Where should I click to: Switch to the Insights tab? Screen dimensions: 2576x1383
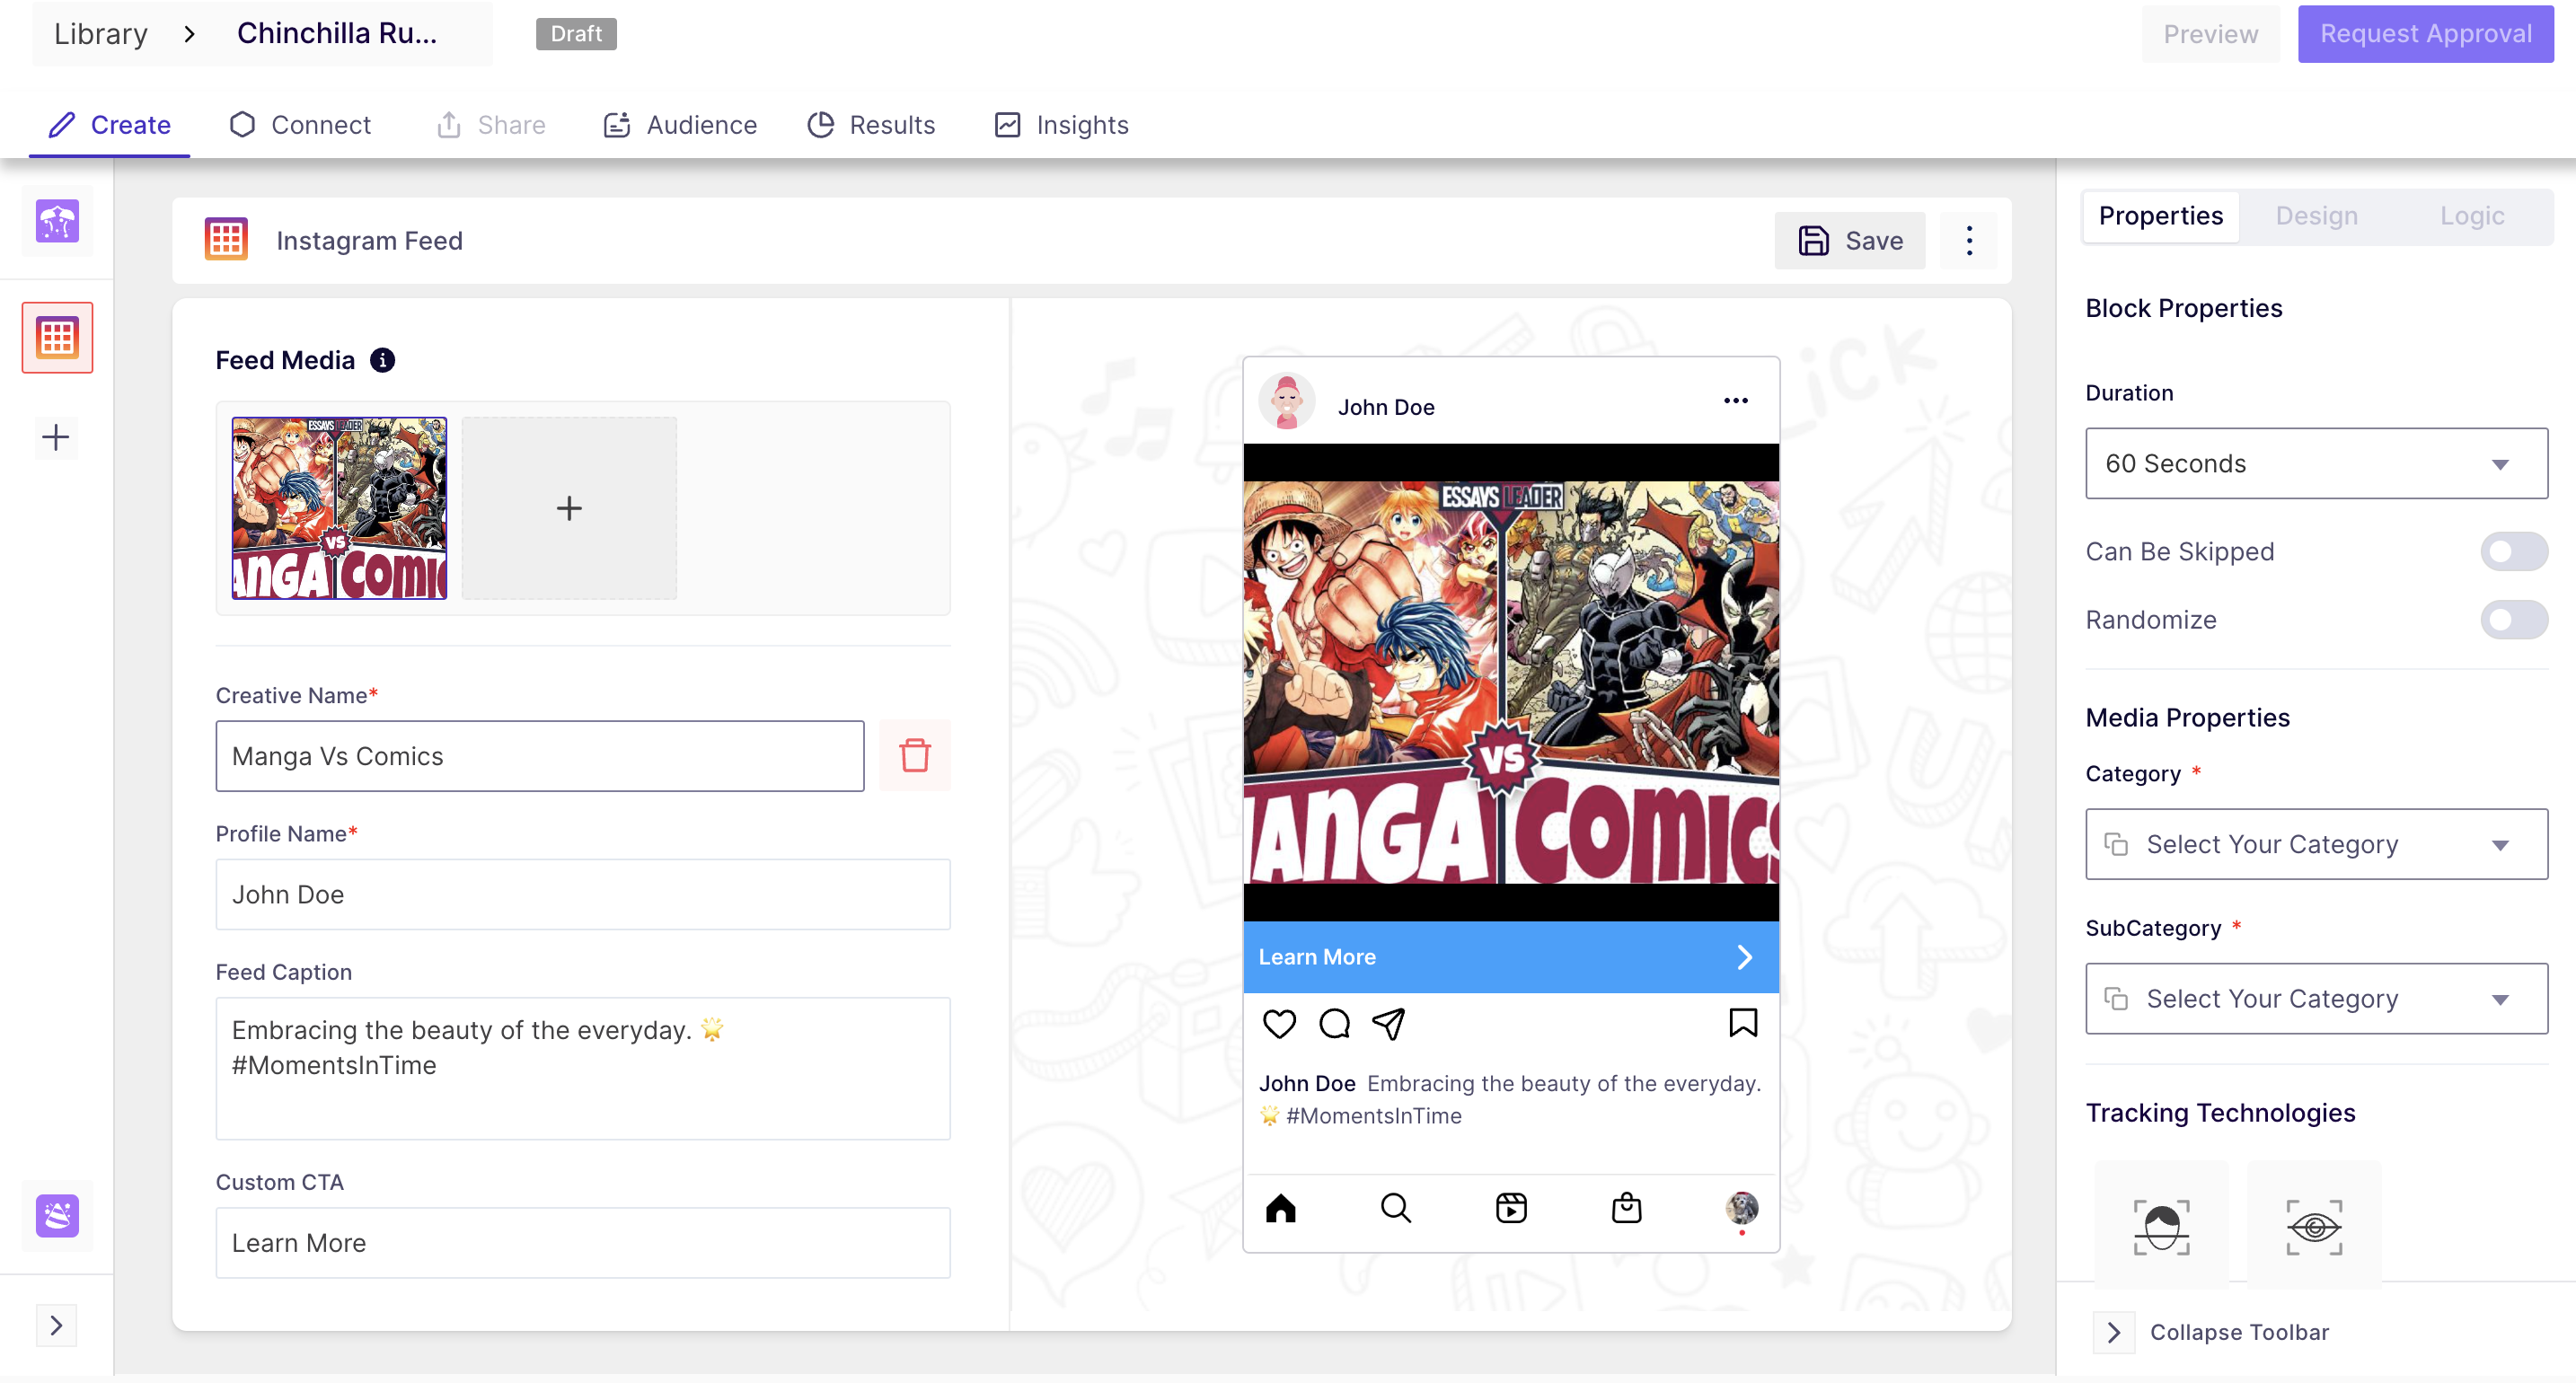coord(1061,125)
